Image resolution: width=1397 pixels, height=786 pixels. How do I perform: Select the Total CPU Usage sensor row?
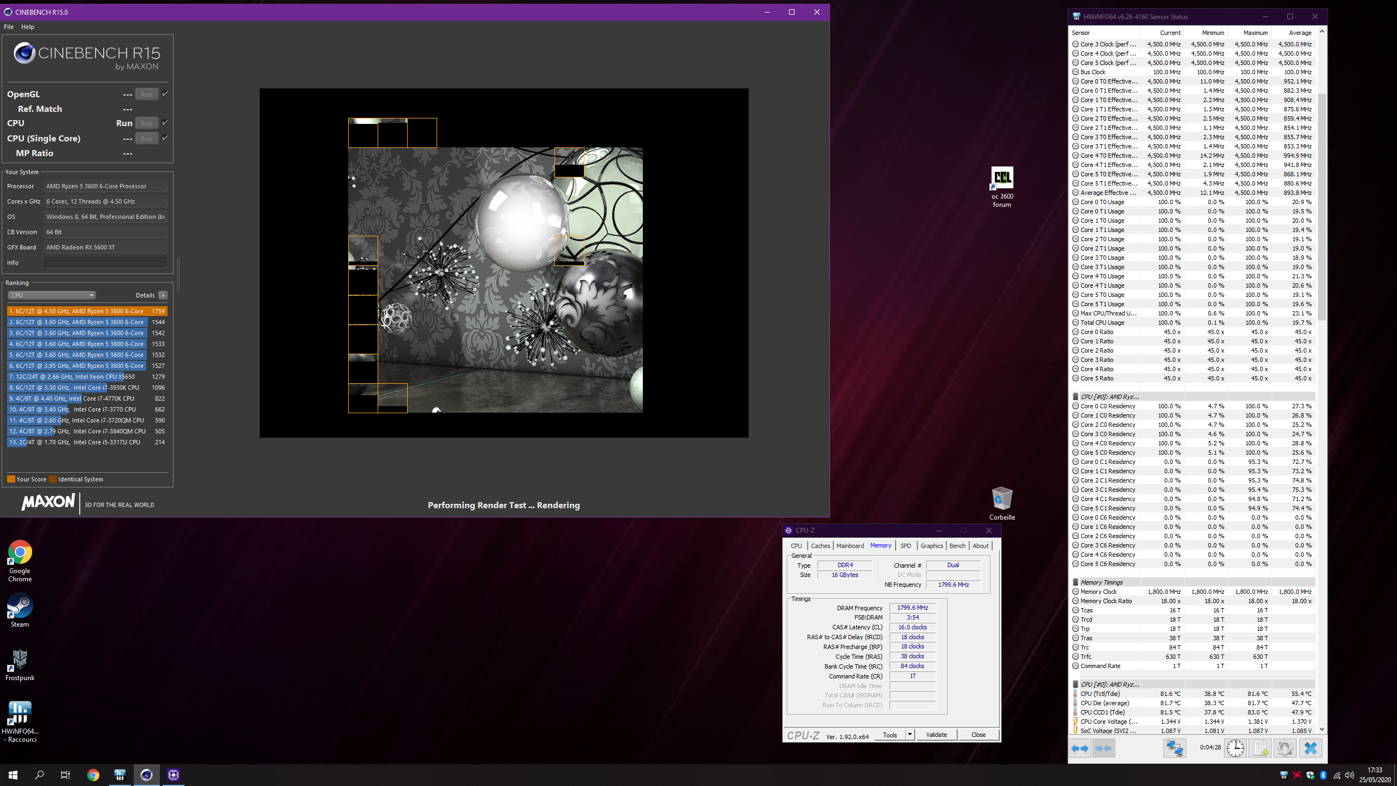1192,323
